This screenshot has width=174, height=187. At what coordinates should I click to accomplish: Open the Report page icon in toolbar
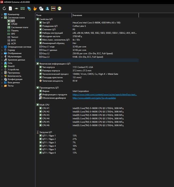[10, 9]
